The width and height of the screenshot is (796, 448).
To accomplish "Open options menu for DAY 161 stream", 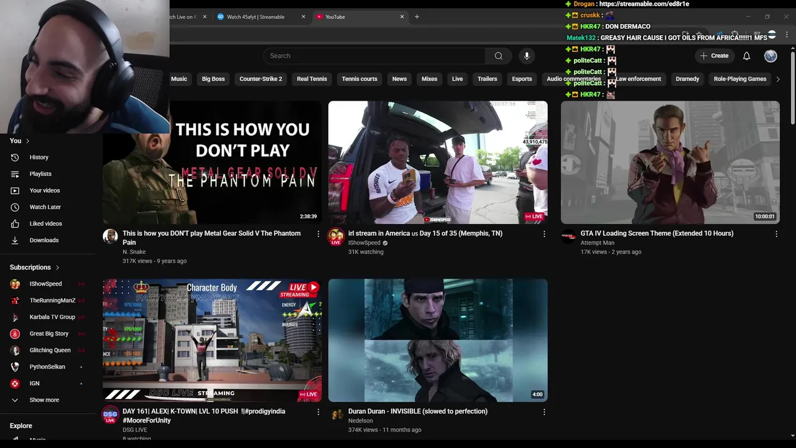I will point(318,412).
